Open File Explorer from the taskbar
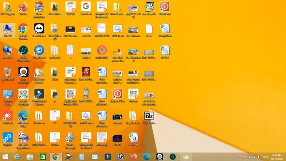The image size is (286, 161). (30, 157)
